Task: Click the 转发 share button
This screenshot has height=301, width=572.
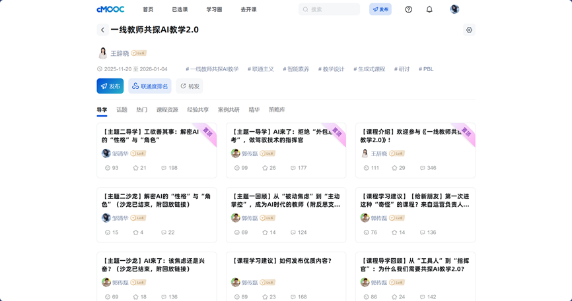Action: tap(190, 86)
